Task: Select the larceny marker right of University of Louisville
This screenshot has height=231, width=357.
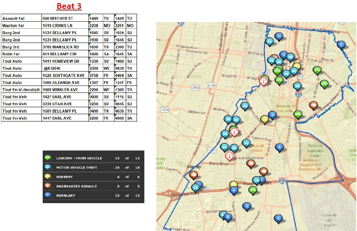Action: [298, 114]
